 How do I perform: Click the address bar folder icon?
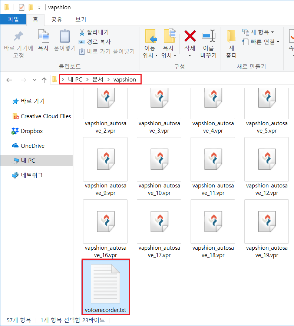point(54,79)
